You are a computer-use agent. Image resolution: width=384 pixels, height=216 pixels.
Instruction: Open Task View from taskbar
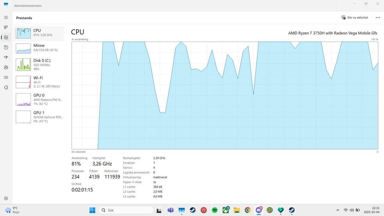159,210
